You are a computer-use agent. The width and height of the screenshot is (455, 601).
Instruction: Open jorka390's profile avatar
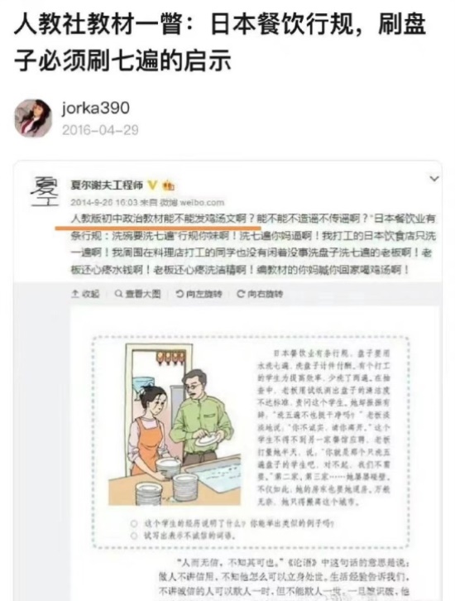[33, 118]
